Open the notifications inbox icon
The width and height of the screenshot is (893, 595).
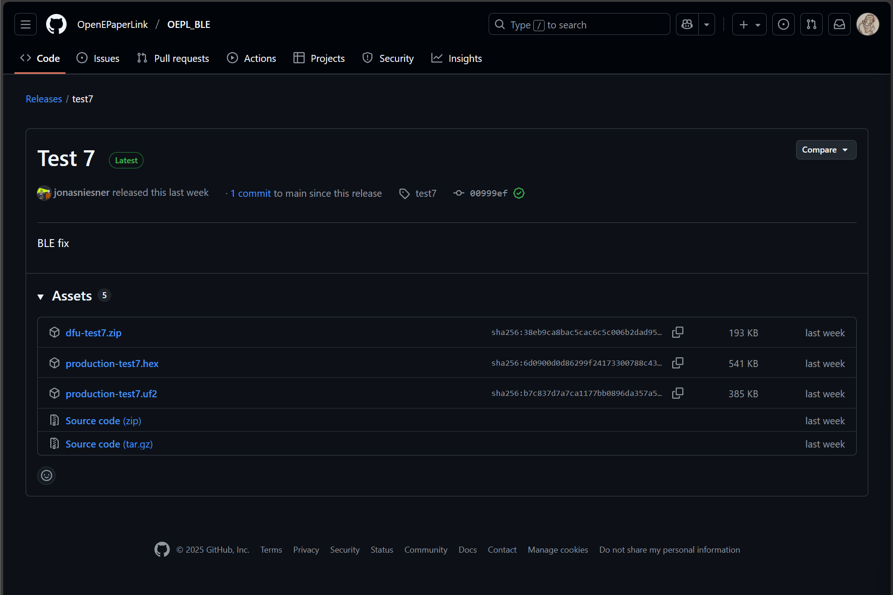click(839, 25)
